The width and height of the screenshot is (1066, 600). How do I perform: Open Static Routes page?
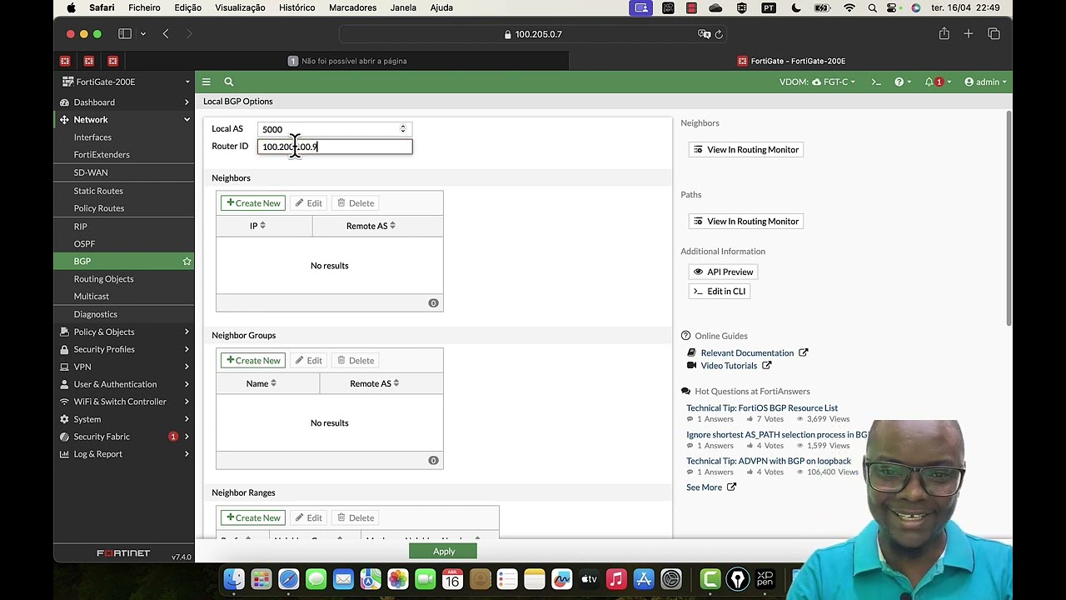tap(98, 191)
